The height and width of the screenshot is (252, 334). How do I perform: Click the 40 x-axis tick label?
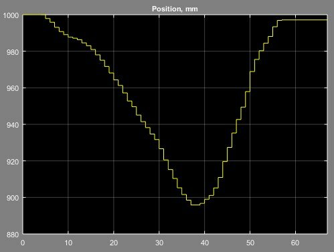[205, 243]
